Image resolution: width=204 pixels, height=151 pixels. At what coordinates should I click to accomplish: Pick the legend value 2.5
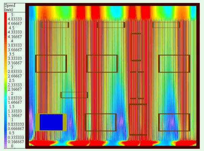[x=11, y=80]
